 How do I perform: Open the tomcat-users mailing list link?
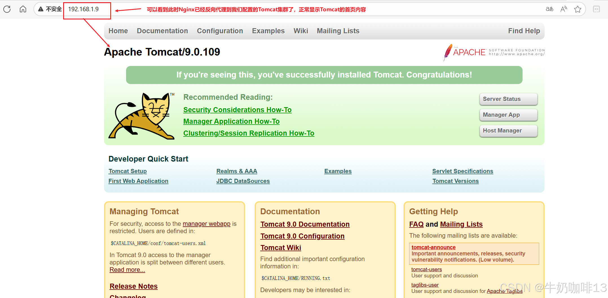point(427,270)
